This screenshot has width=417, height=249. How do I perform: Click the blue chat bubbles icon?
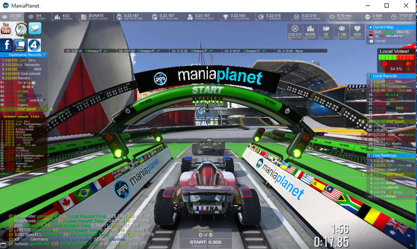20,45
